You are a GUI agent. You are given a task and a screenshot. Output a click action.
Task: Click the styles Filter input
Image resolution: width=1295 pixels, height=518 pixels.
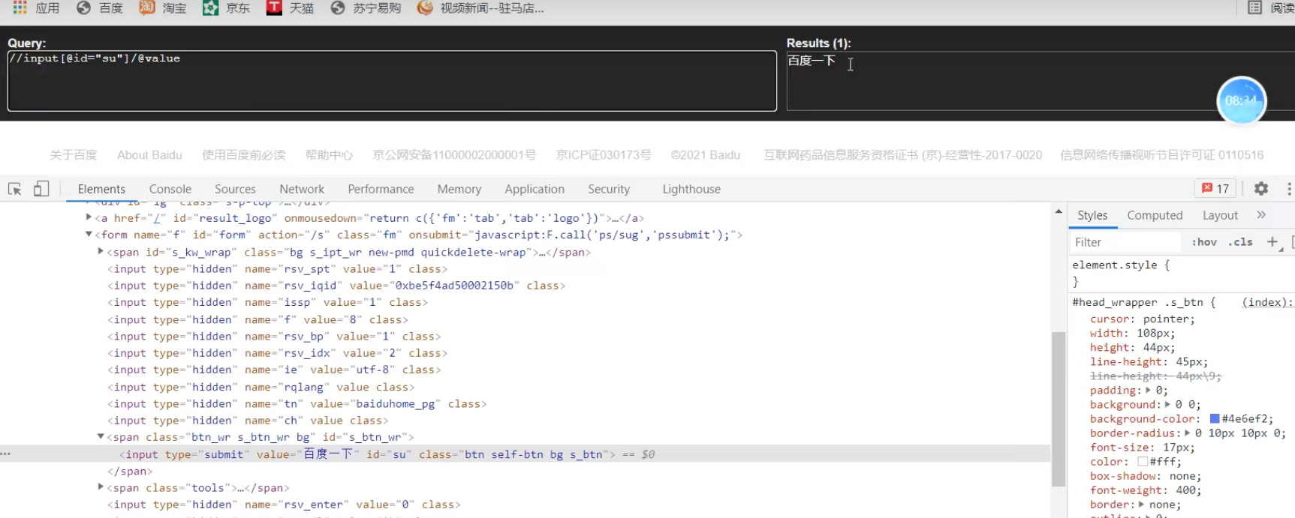pyautogui.click(x=1126, y=242)
